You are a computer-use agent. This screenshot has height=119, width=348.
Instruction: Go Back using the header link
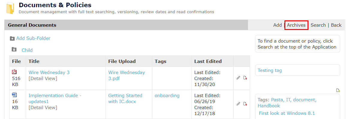(336, 25)
